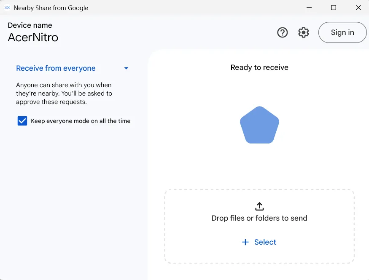Click the Device name label
The width and height of the screenshot is (369, 280).
pyautogui.click(x=30, y=25)
